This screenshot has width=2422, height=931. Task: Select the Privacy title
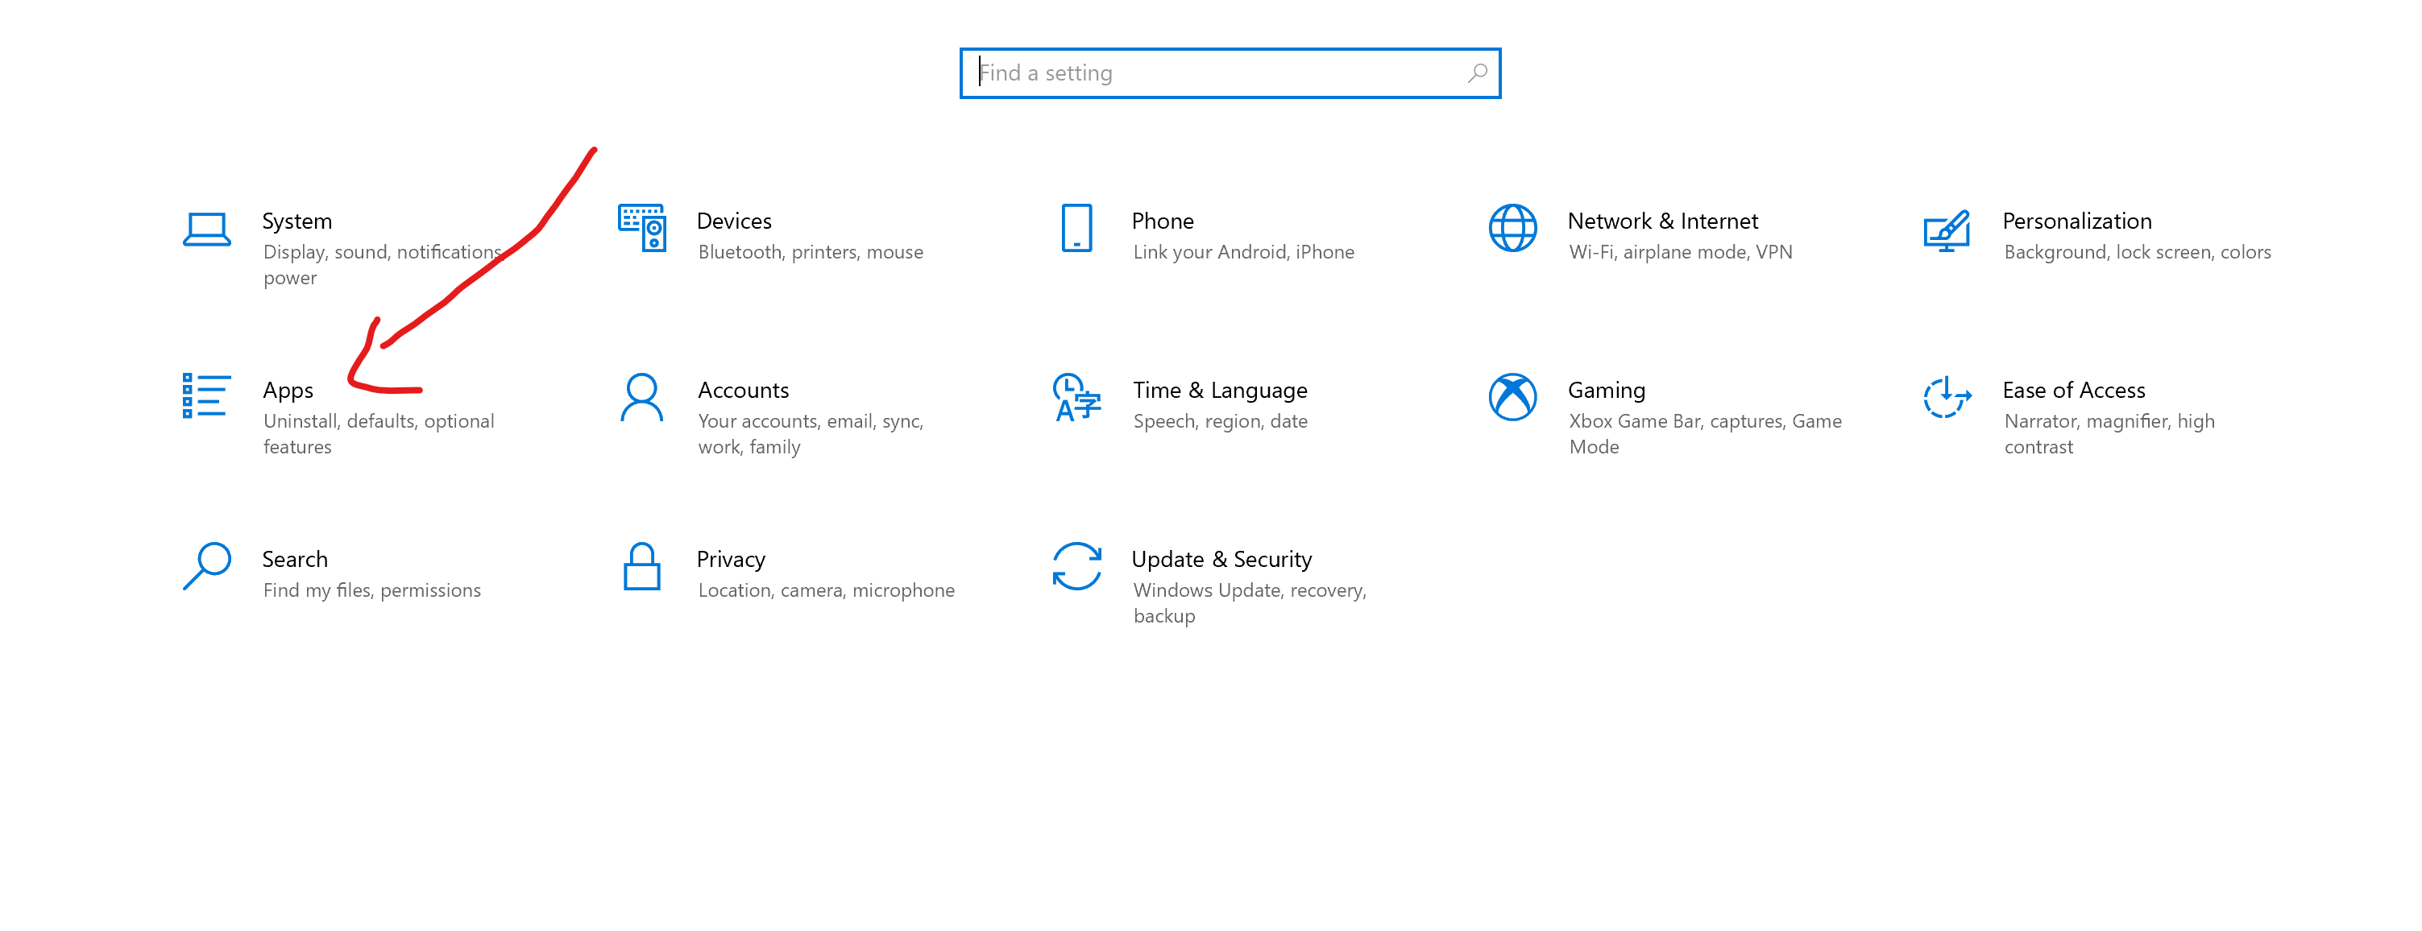coord(731,560)
